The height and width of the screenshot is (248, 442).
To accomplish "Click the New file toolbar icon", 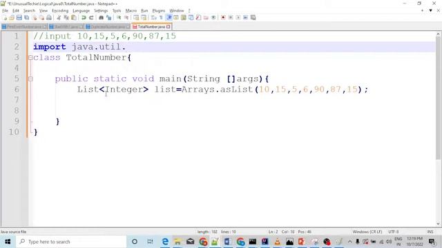I will (5, 17).
